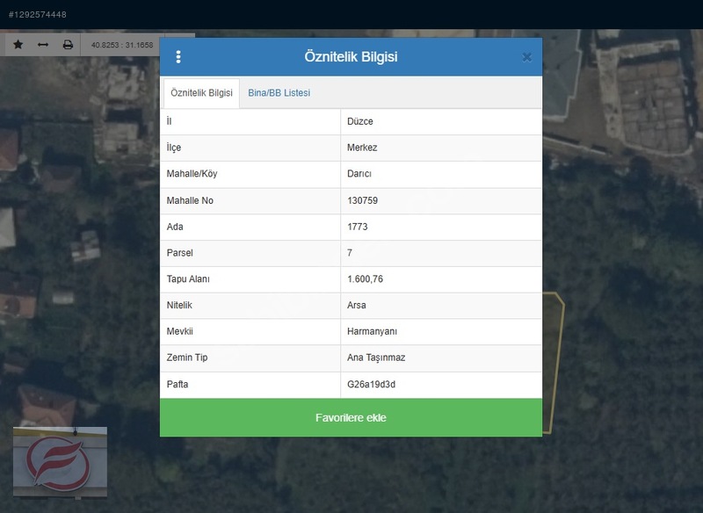This screenshot has height=513, width=703.
Task: Click the Mevkii value Harmanyanı
Action: 372,331
